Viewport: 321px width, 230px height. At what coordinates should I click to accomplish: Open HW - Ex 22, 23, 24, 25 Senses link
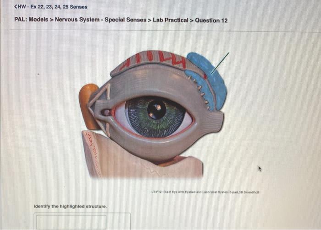point(53,7)
